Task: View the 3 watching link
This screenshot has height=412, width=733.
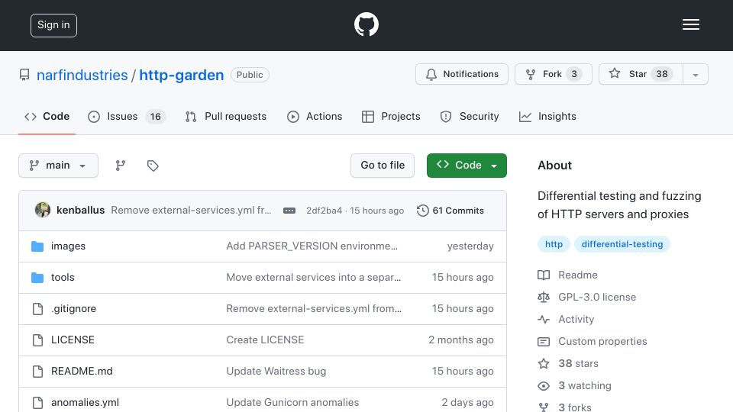Action: tap(574, 386)
